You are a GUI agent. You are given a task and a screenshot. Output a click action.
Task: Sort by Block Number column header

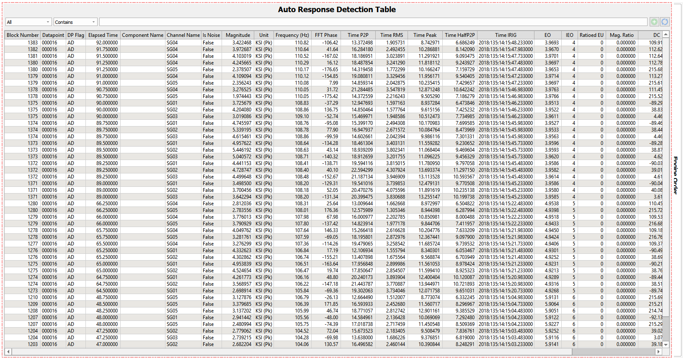point(23,35)
